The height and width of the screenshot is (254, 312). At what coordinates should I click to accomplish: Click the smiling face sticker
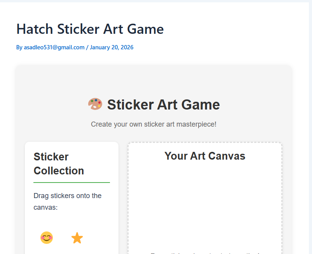(47, 238)
